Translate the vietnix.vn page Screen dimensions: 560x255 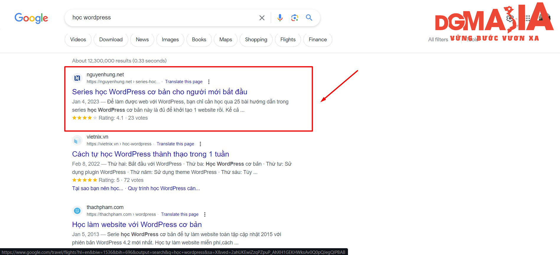coord(175,144)
